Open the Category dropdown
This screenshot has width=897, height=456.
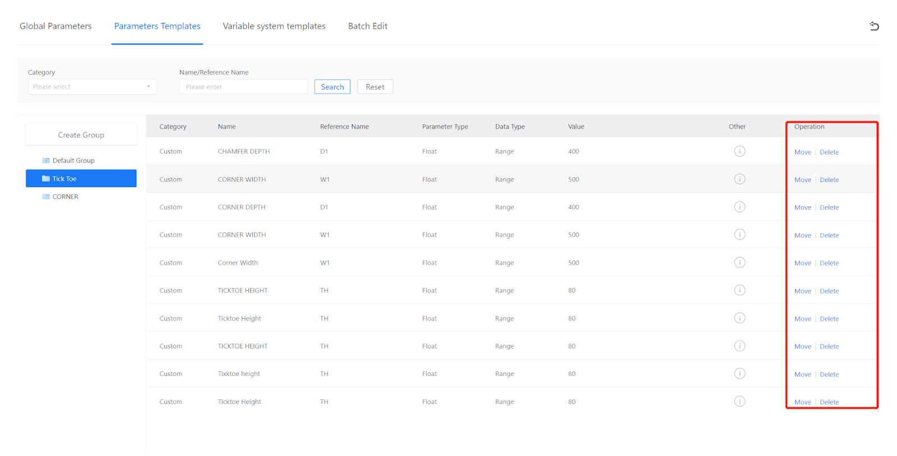click(92, 87)
